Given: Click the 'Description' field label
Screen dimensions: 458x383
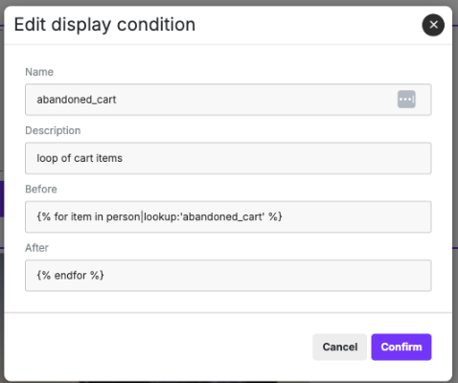Looking at the screenshot, I should click(x=53, y=130).
